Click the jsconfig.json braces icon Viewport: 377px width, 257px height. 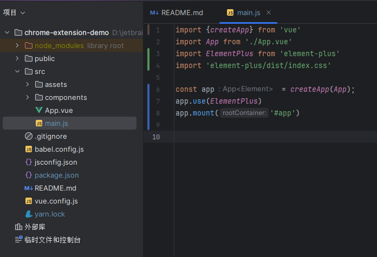point(29,162)
